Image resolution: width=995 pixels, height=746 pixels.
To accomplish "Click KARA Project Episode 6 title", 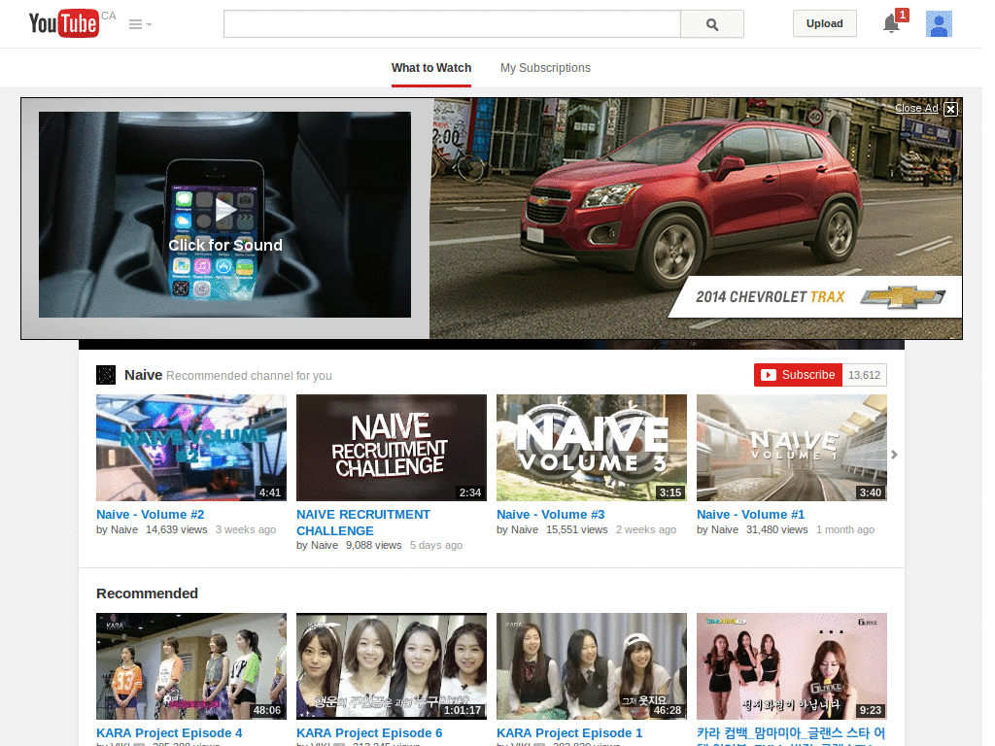I will click(369, 732).
